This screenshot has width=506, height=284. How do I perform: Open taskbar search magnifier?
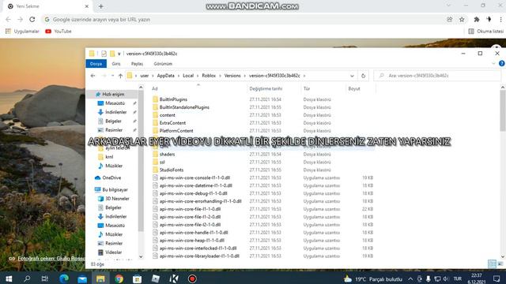(x=27, y=278)
